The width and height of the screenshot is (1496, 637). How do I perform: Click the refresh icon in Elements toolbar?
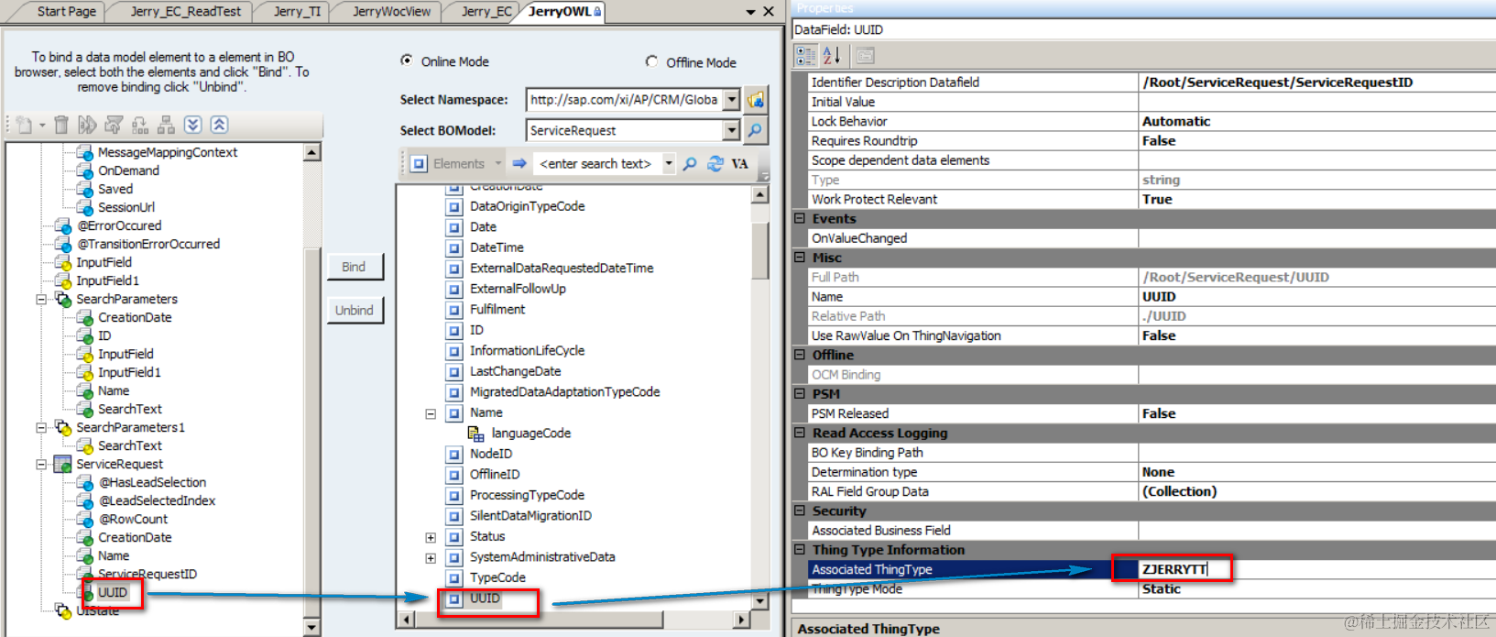coord(715,163)
